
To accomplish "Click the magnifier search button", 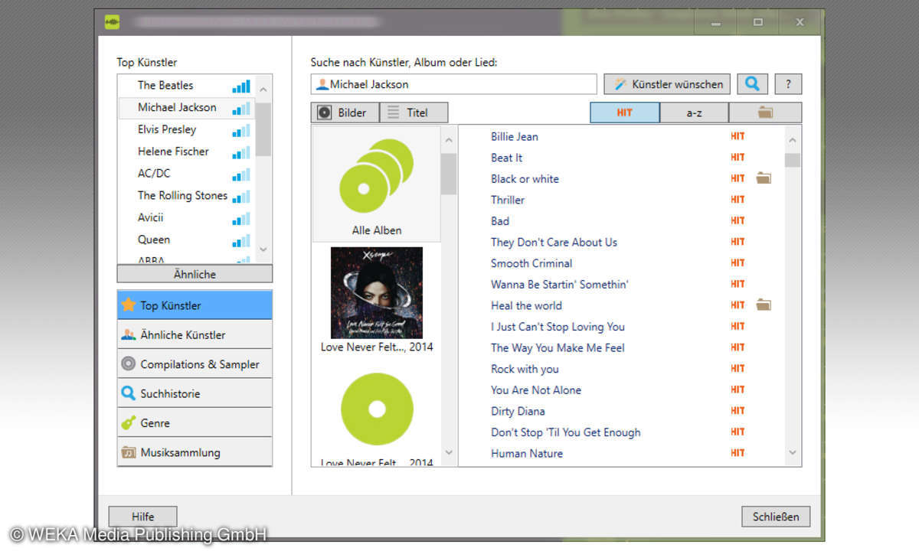I will click(753, 83).
